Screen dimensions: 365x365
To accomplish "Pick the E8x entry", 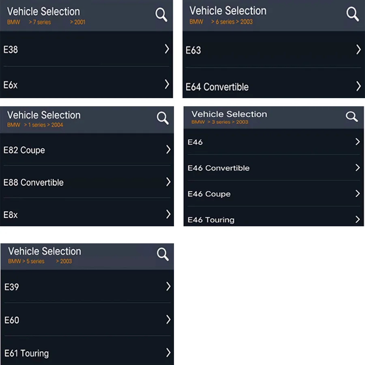I will point(11,215).
